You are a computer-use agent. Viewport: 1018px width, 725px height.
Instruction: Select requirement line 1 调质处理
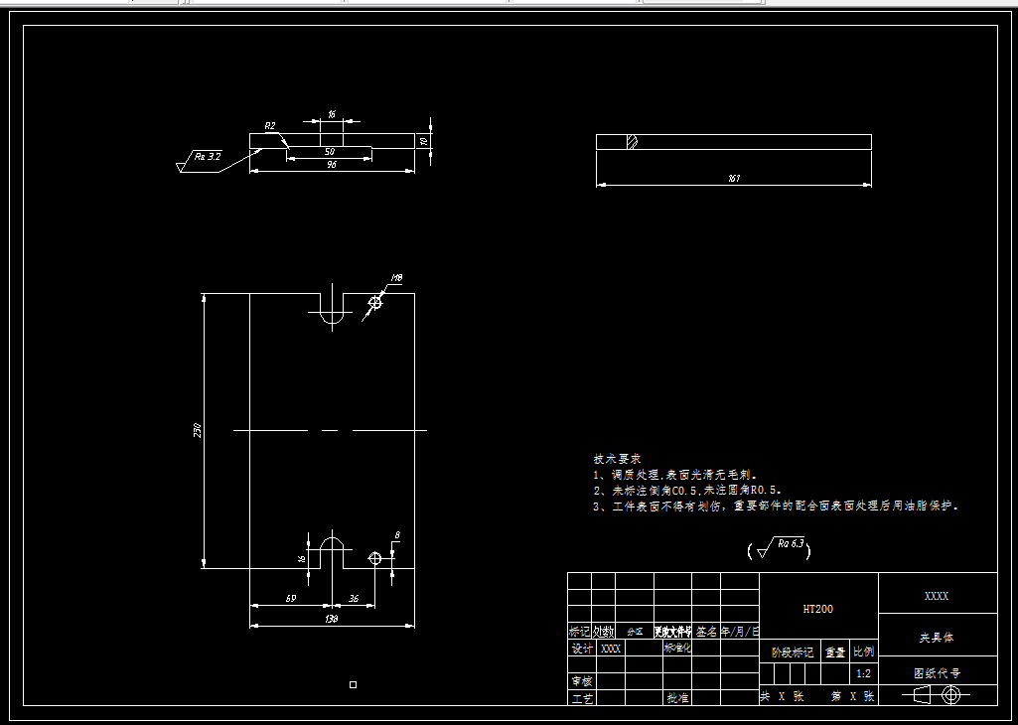point(674,475)
